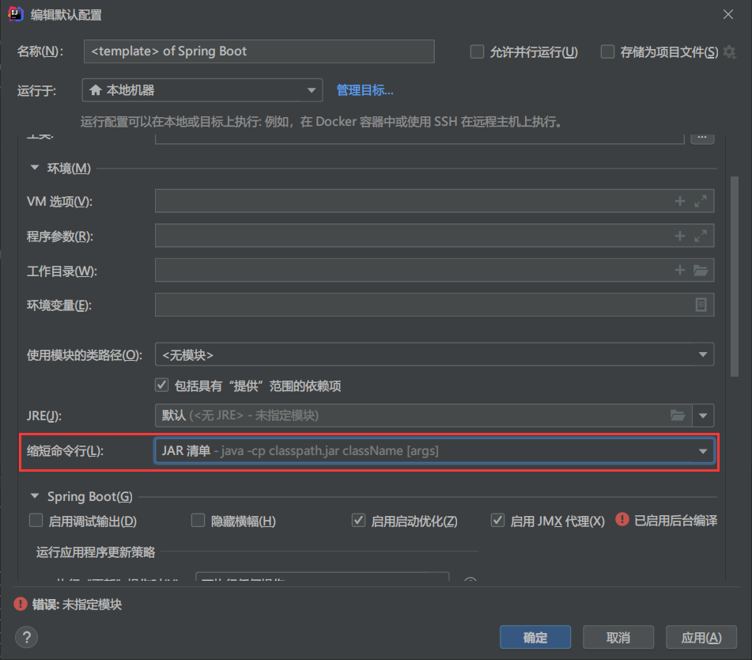Toggle 包括具有“提供”范围的依赖项 checkbox
Viewport: 752px width, 660px height.
pyautogui.click(x=161, y=385)
